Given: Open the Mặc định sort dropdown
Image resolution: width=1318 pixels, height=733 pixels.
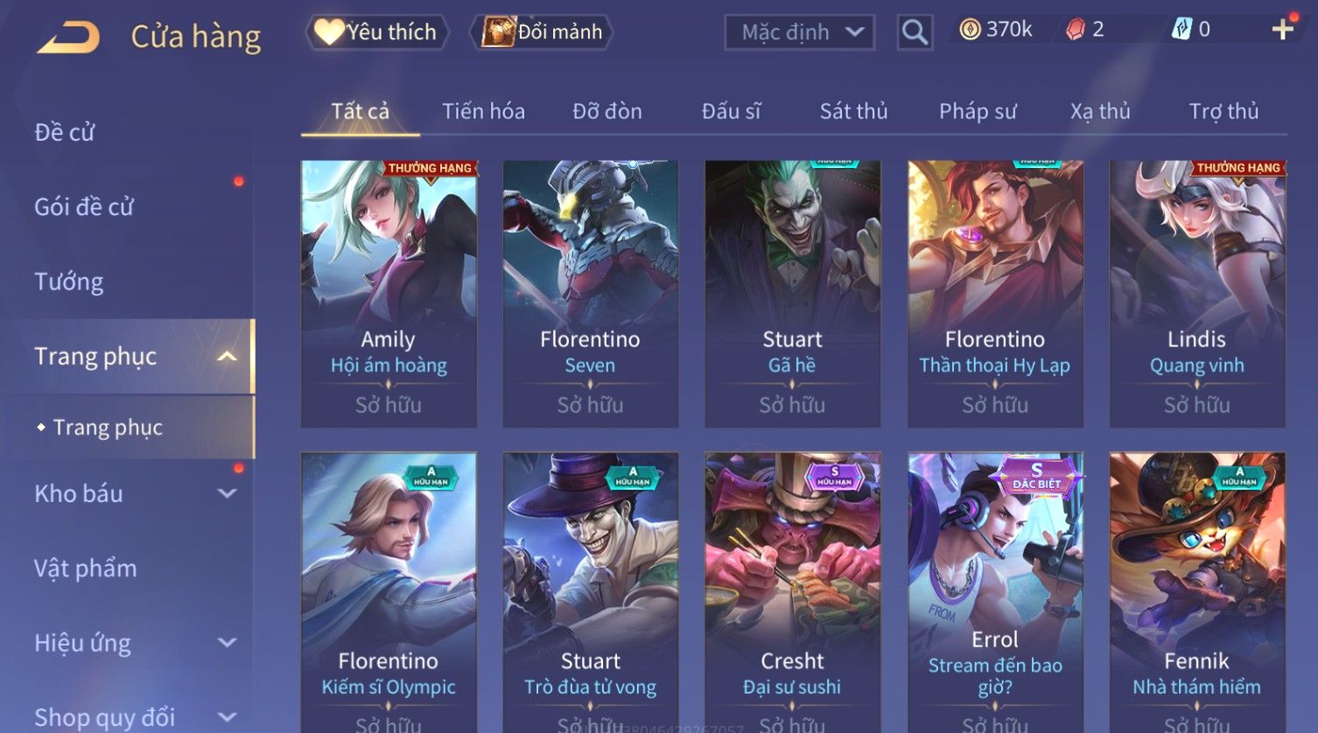Looking at the screenshot, I should pyautogui.click(x=799, y=33).
